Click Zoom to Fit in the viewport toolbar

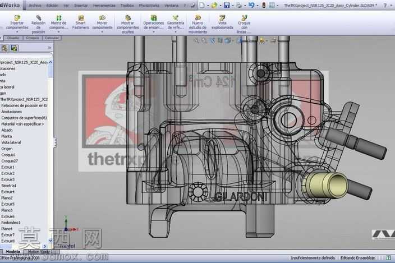click(x=196, y=40)
